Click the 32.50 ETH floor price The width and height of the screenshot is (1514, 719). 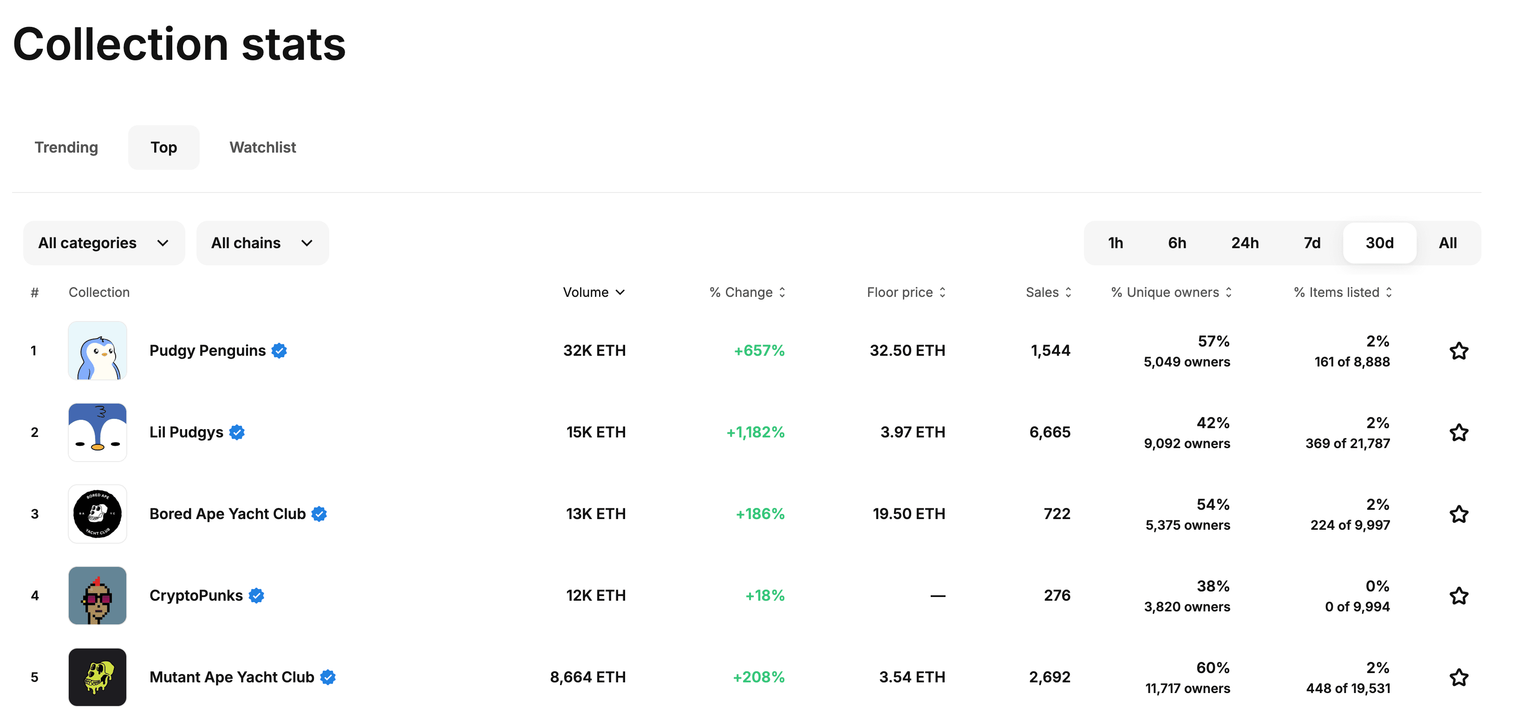pyautogui.click(x=907, y=350)
